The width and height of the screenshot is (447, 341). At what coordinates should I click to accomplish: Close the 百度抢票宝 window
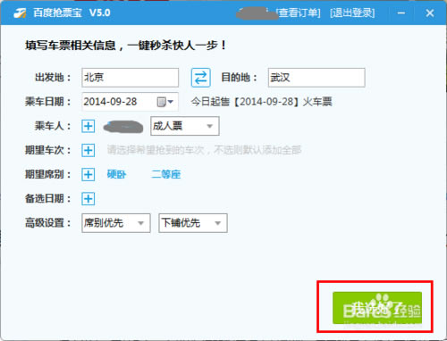[x=430, y=12]
